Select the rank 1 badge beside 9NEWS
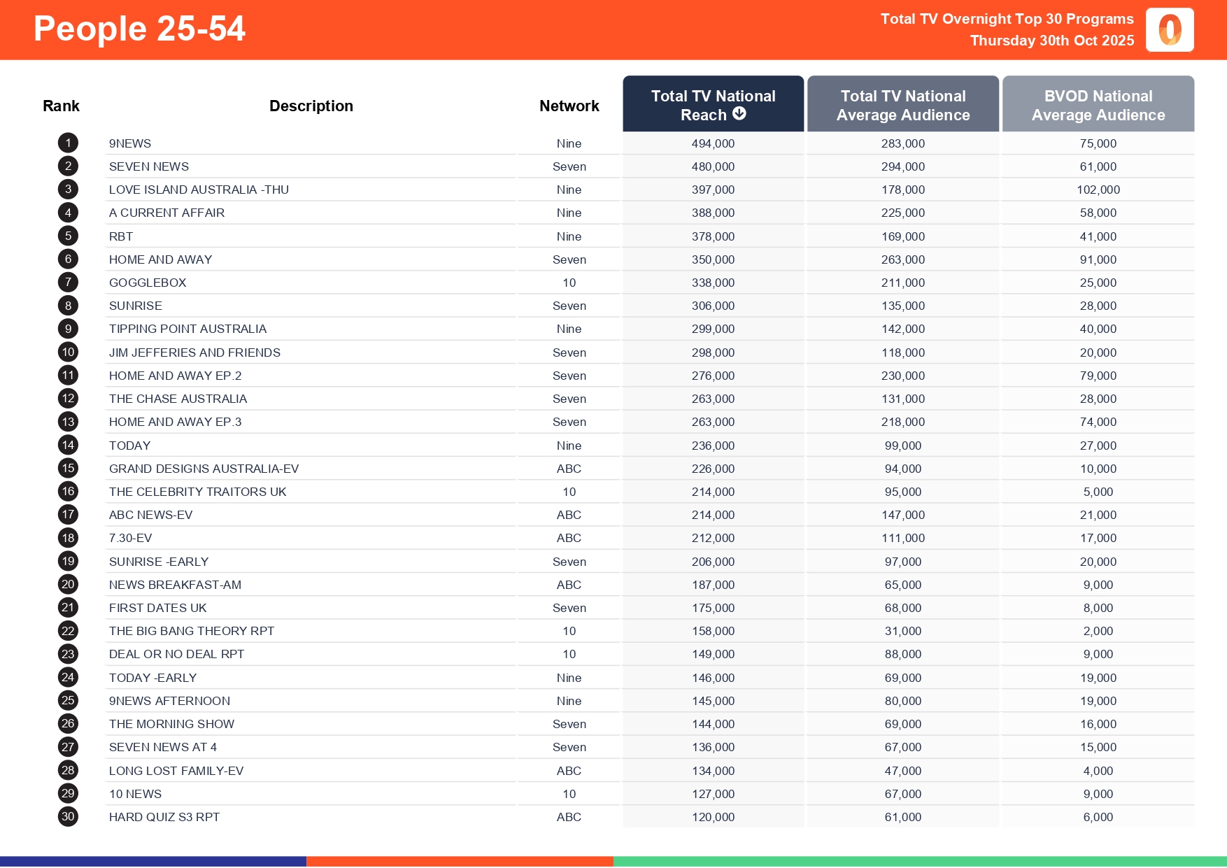Viewport: 1227px width, 868px height. pyautogui.click(x=67, y=143)
